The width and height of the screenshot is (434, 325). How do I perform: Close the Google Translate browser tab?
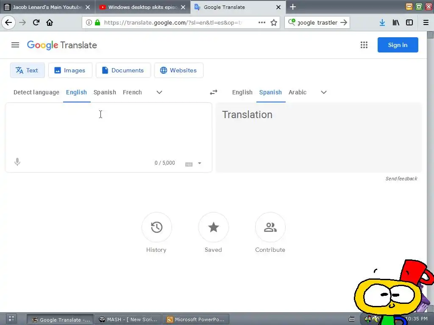click(278, 7)
